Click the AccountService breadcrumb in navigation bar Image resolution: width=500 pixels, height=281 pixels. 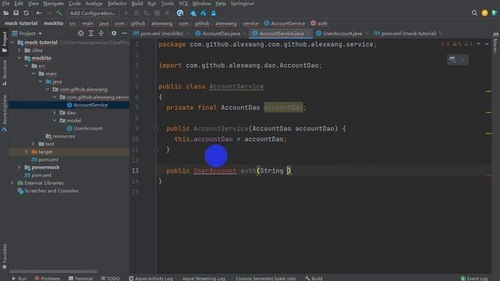pos(284,23)
